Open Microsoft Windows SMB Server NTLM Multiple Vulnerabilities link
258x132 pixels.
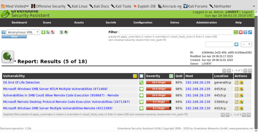[x=55, y=89]
